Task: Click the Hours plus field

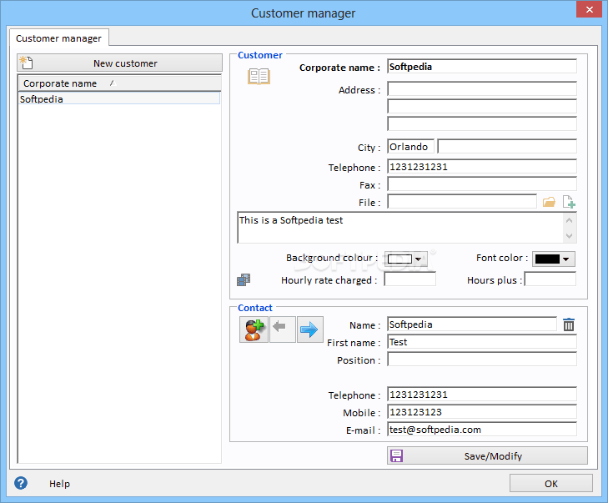Action: [550, 279]
